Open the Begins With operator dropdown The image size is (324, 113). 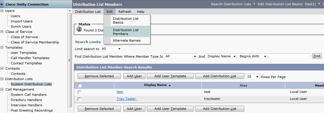click(253, 56)
